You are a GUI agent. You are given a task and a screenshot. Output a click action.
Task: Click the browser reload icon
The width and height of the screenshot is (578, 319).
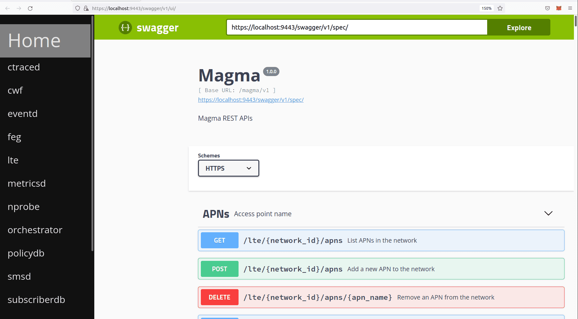(x=30, y=8)
